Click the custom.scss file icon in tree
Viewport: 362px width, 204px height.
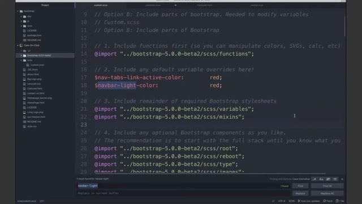coord(28,65)
